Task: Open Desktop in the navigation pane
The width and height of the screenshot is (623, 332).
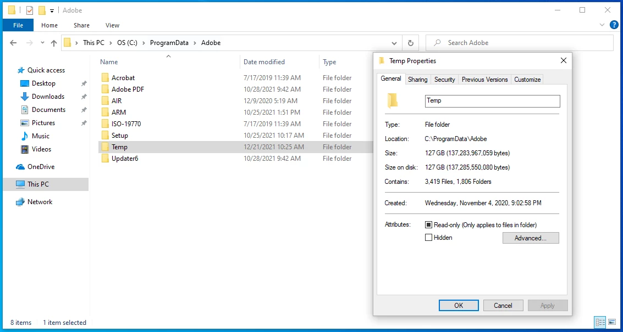Action: [43, 83]
